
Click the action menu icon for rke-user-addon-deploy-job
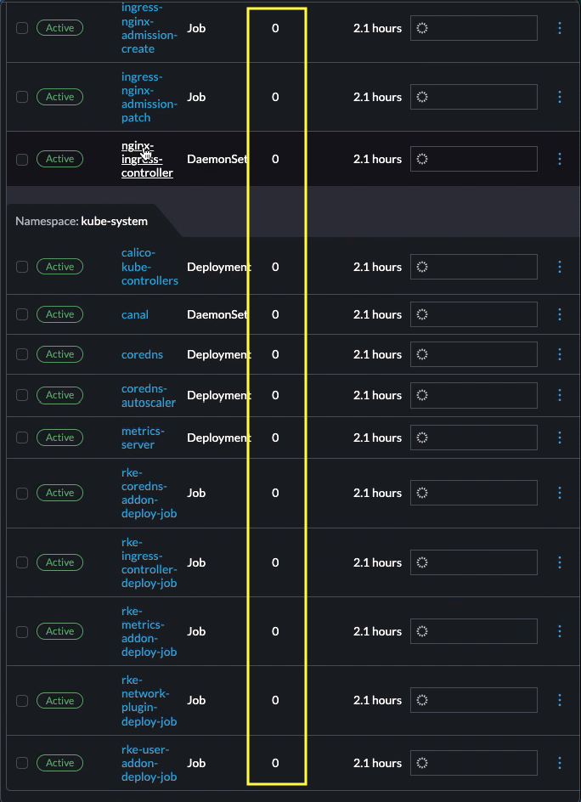point(560,762)
